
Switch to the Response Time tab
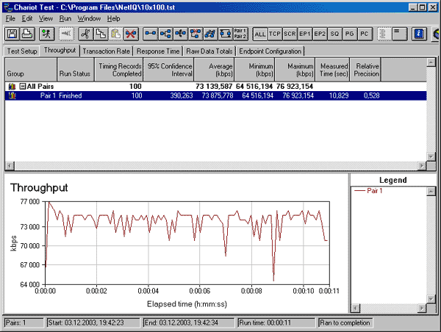coord(158,51)
